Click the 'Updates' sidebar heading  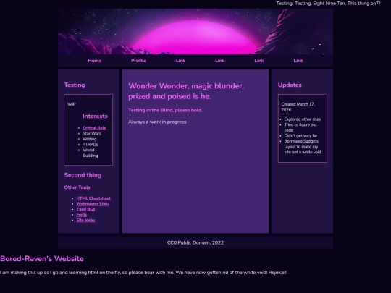(x=290, y=85)
